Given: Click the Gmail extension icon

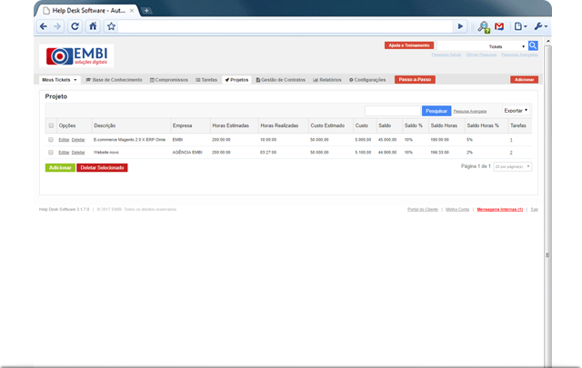Looking at the screenshot, I should (x=498, y=26).
